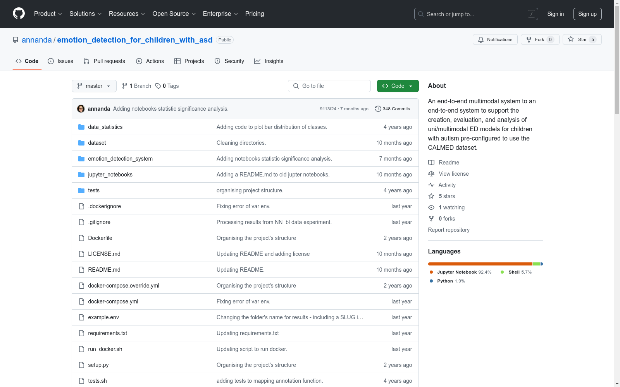Switch to the Pull requests tab
620x387 pixels.
104,61
